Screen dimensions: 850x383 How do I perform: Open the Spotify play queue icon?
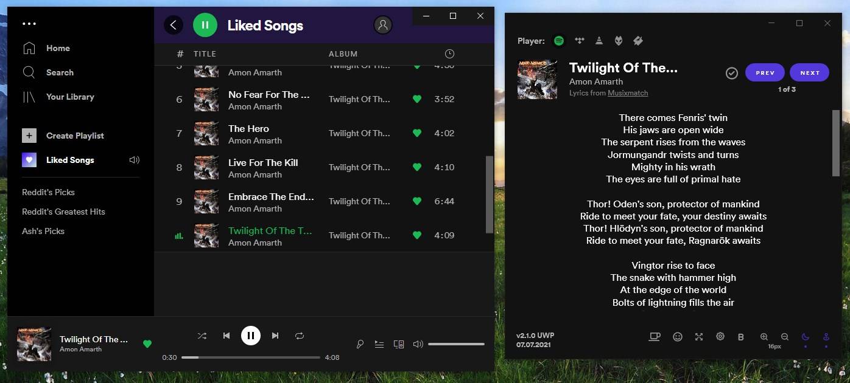(379, 344)
